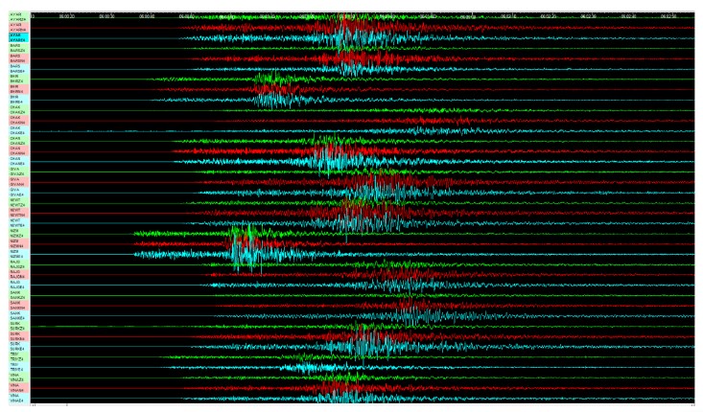The image size is (703, 412).
Task: Select the green NZSI channel label
Action: (x=14, y=232)
